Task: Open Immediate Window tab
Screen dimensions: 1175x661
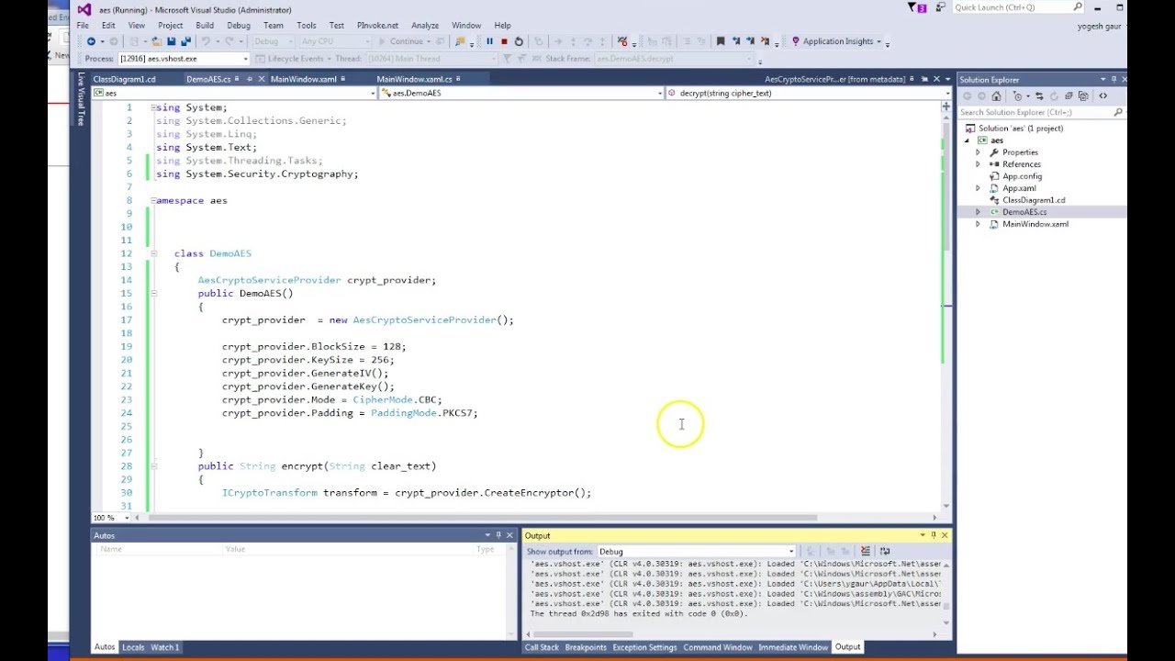Action: pos(793,647)
